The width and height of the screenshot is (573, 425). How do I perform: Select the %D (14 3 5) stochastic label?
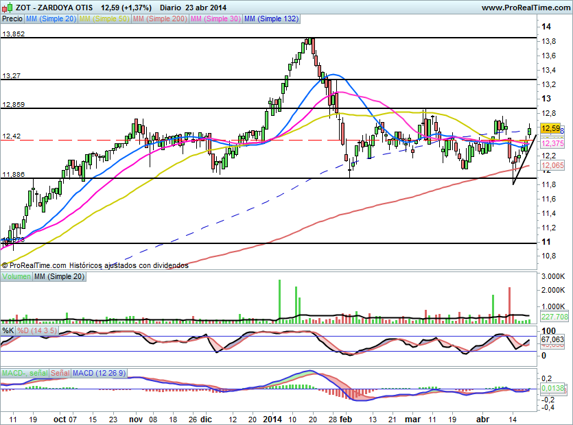[37, 330]
